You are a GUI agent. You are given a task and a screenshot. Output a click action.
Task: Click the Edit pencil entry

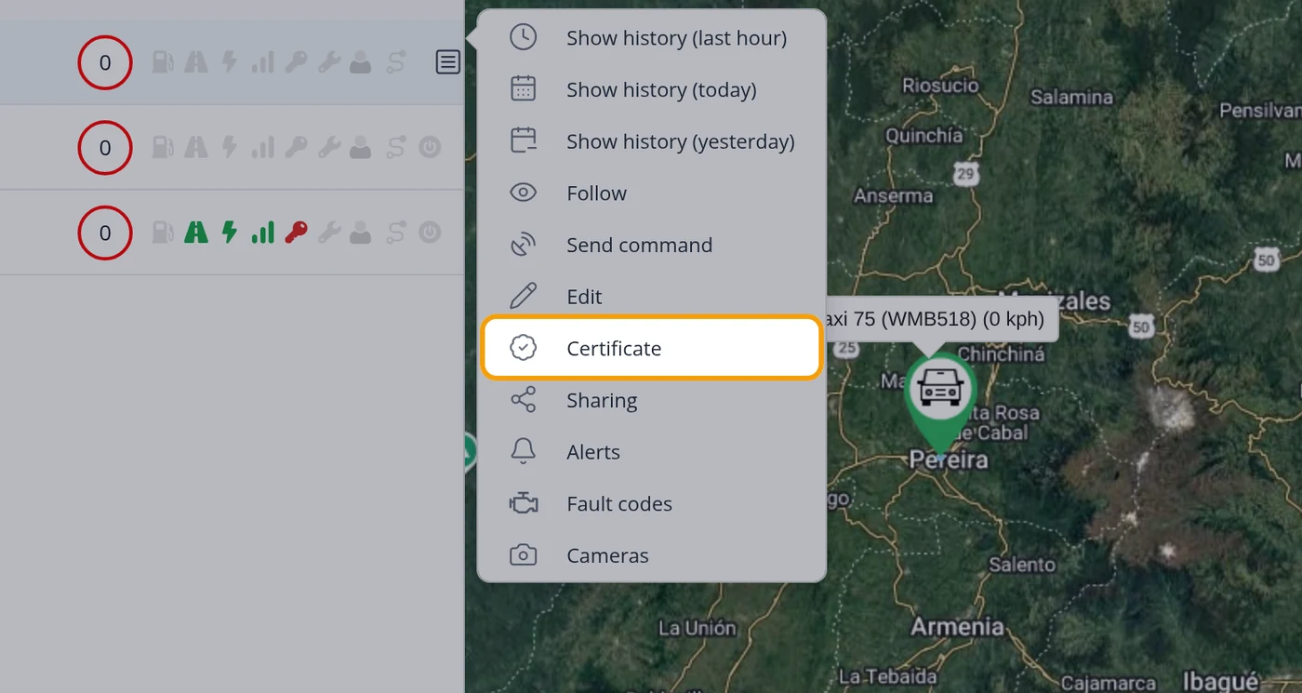click(x=651, y=297)
